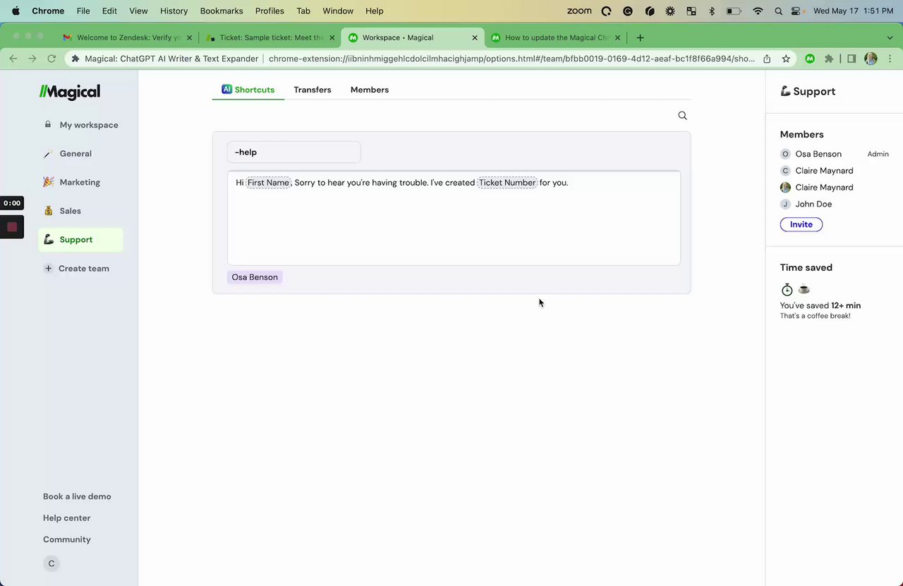This screenshot has height=586, width=903.
Task: Bookmark this page with the star icon
Action: 786,59
